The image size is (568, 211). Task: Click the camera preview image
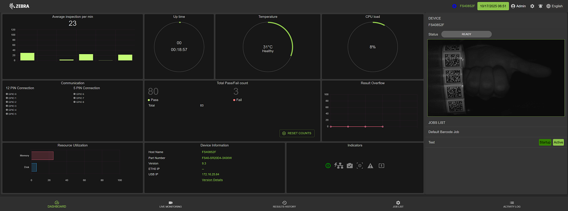click(x=495, y=78)
